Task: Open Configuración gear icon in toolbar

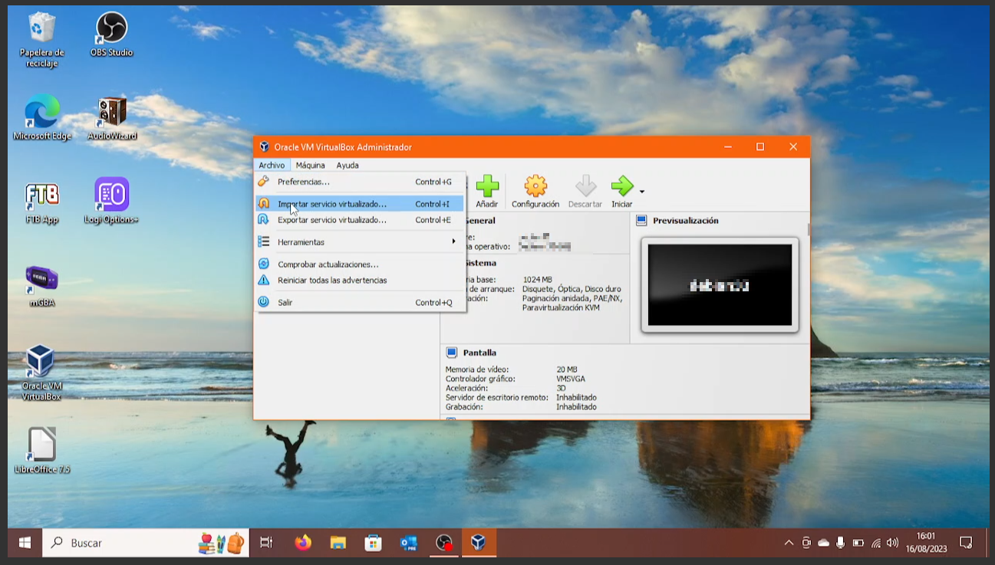Action: 535,186
